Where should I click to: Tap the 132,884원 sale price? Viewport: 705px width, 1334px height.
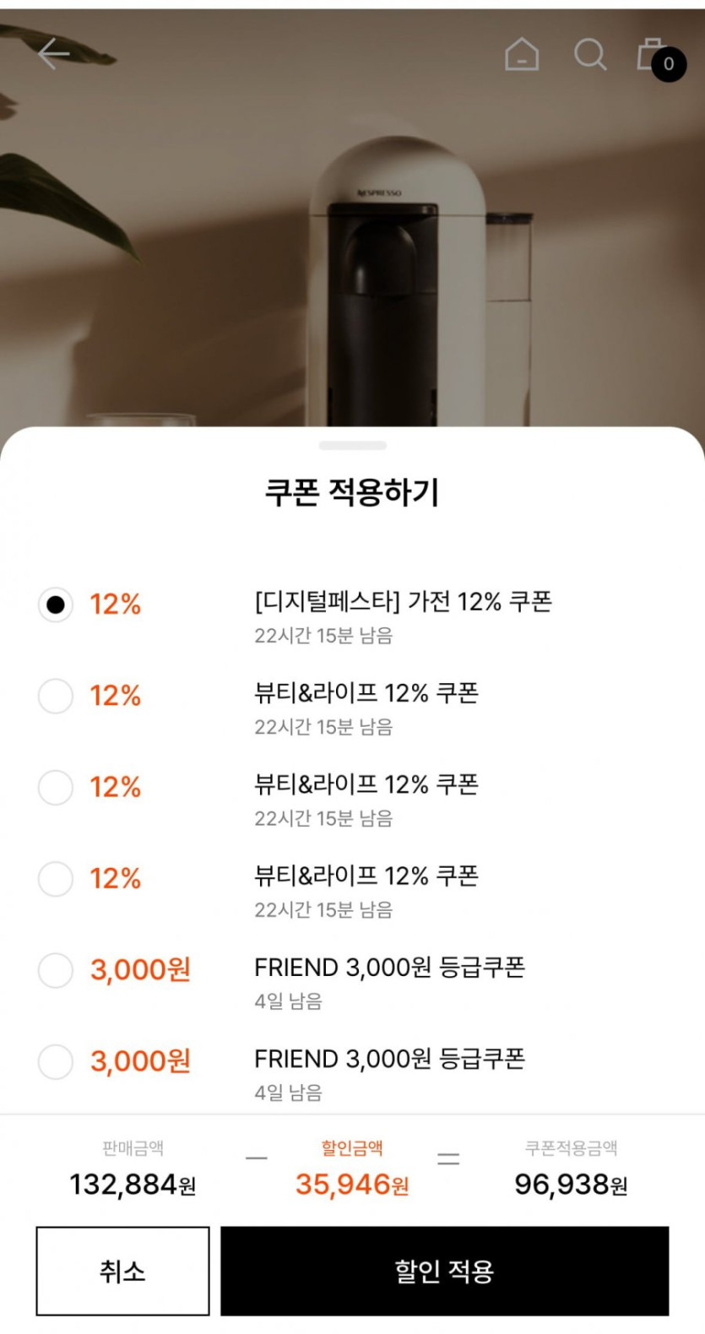133,1185
